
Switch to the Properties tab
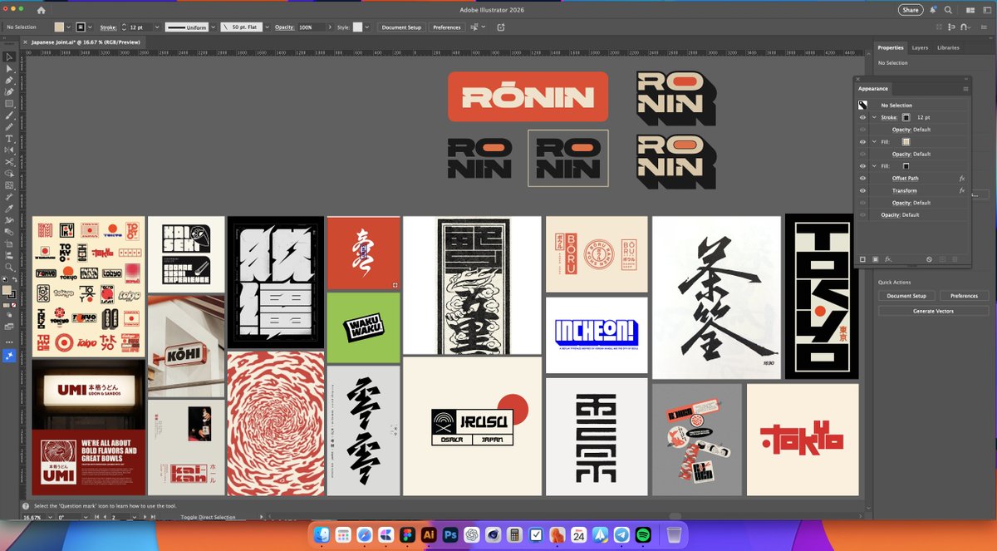891,47
